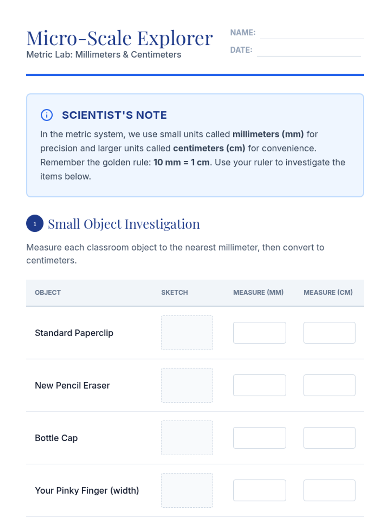Click the Standard Paperclip cm measurement field
The image size is (390, 520).
pos(330,333)
